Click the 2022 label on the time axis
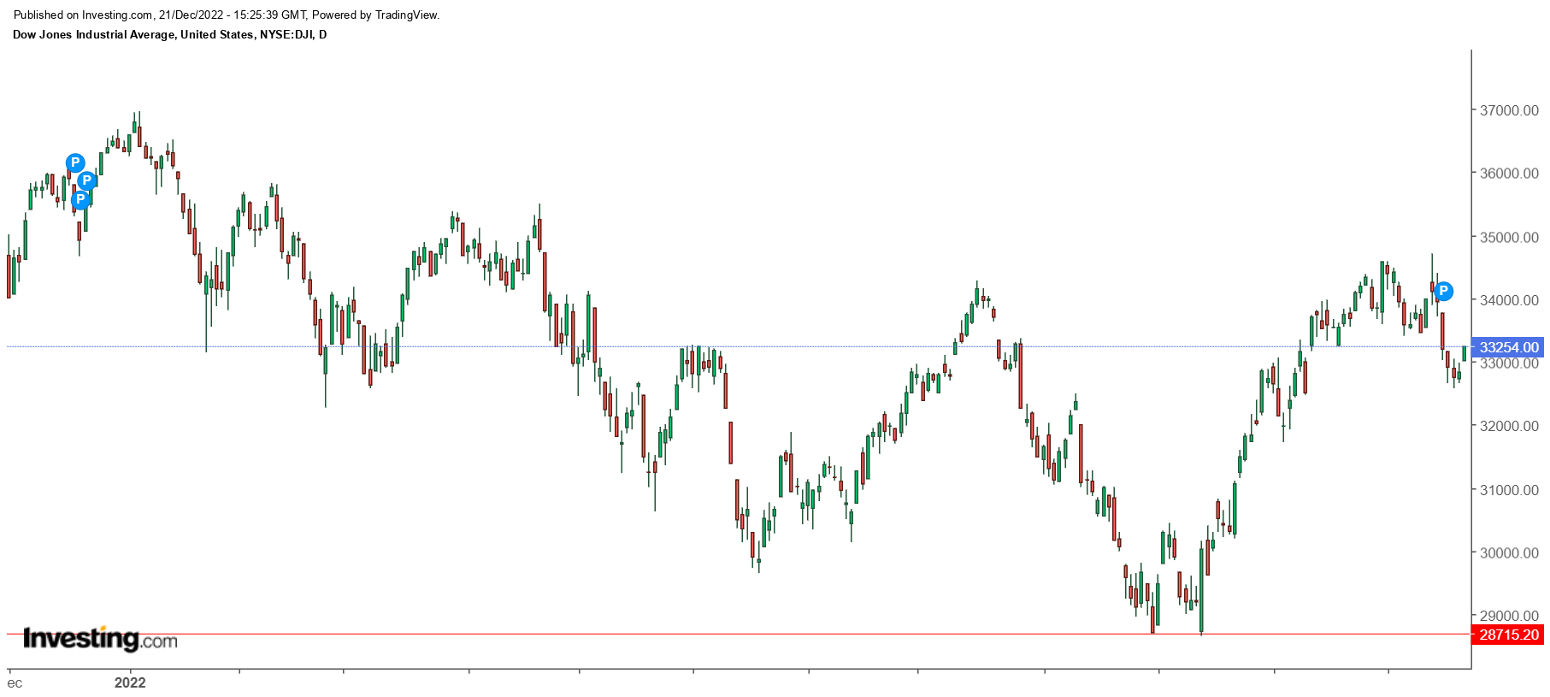Screen dimensions: 1550x697 [x=130, y=682]
